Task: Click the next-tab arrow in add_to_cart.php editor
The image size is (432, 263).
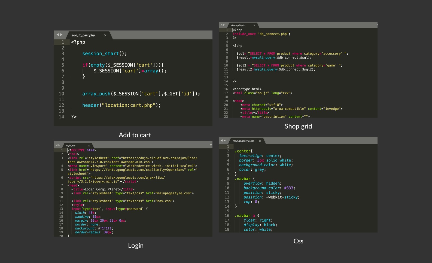Action: pos(61,35)
